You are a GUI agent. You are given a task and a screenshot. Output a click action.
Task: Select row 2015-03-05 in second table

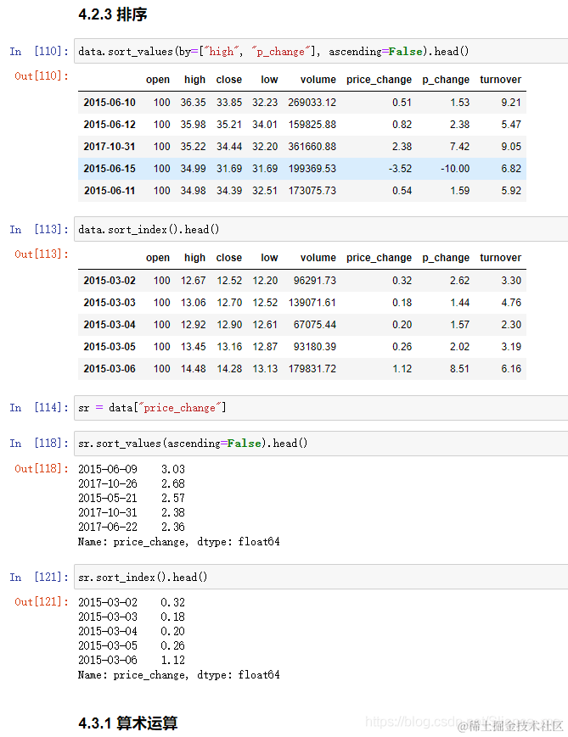tap(302, 347)
